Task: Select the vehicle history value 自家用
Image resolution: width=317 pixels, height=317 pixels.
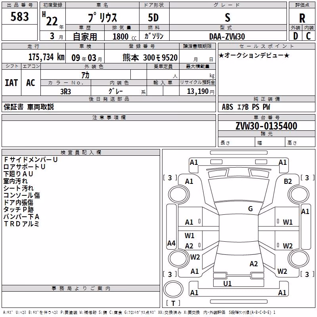Action: [85, 36]
